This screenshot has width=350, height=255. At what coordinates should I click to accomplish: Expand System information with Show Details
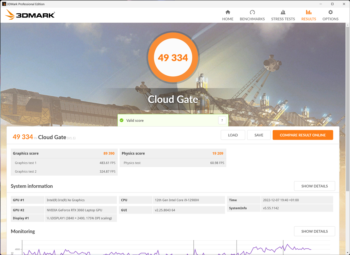click(314, 186)
